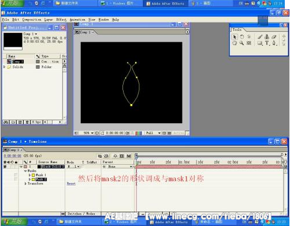The width and height of the screenshot is (290, 226).
Task: Choose the Type text tool
Action: pyautogui.click(x=267, y=43)
